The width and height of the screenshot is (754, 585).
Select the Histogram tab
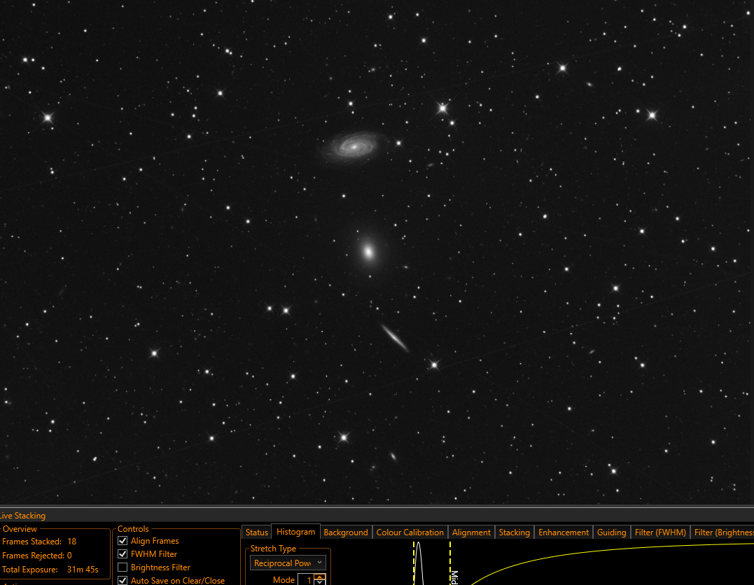pos(295,532)
